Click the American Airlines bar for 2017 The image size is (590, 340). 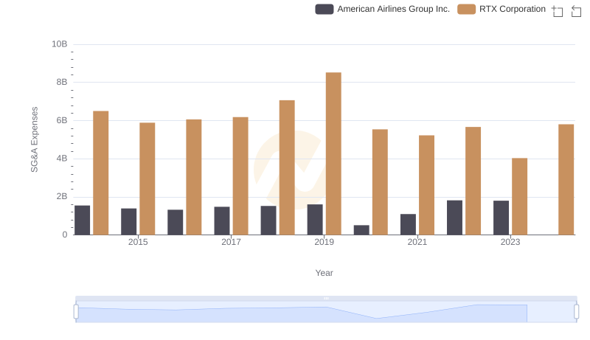222,221
